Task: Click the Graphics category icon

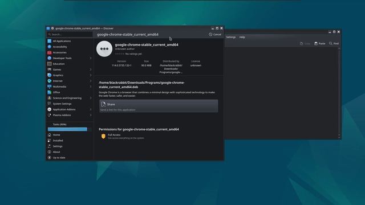Action: pos(50,75)
